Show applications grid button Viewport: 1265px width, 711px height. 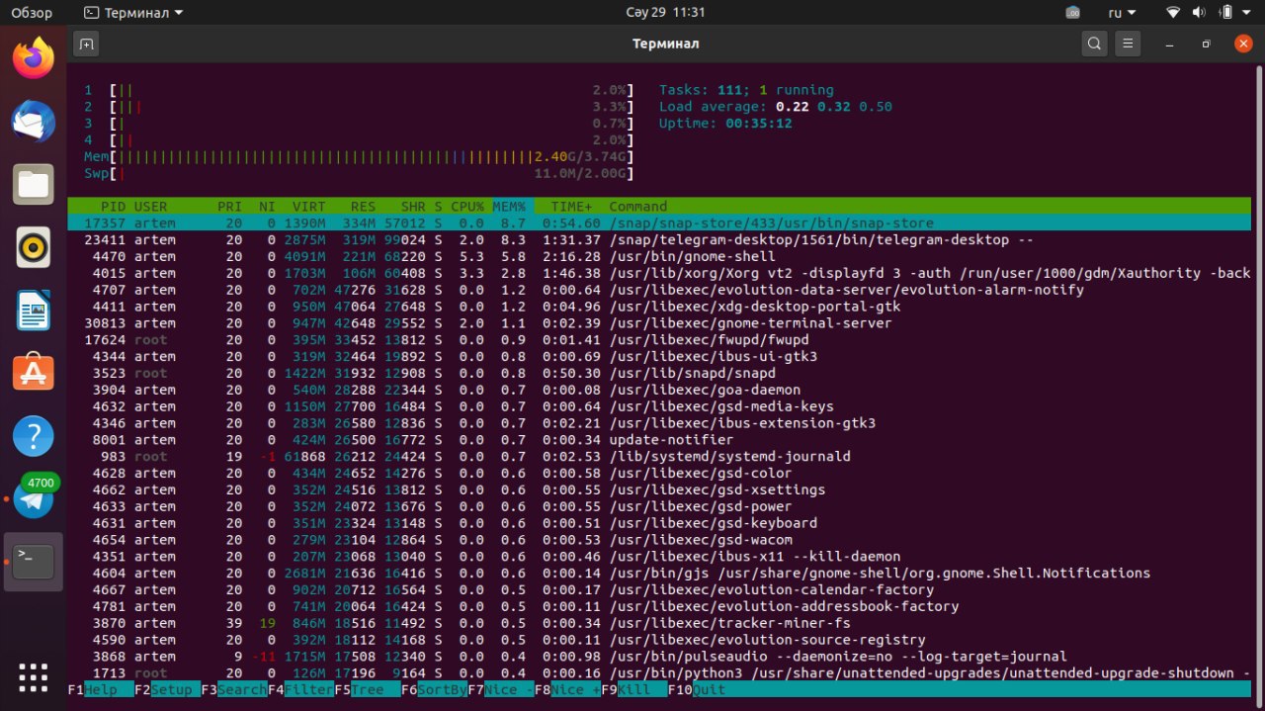tap(34, 676)
